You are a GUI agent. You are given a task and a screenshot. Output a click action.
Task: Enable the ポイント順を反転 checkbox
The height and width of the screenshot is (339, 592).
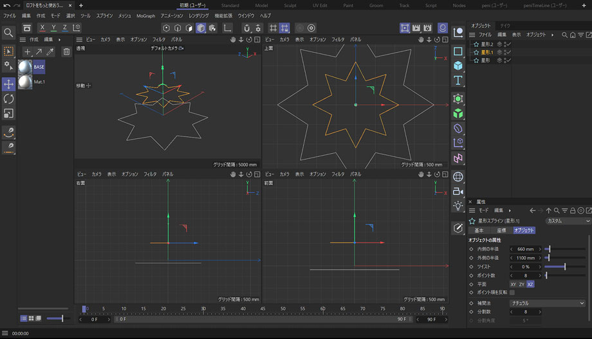click(512, 292)
